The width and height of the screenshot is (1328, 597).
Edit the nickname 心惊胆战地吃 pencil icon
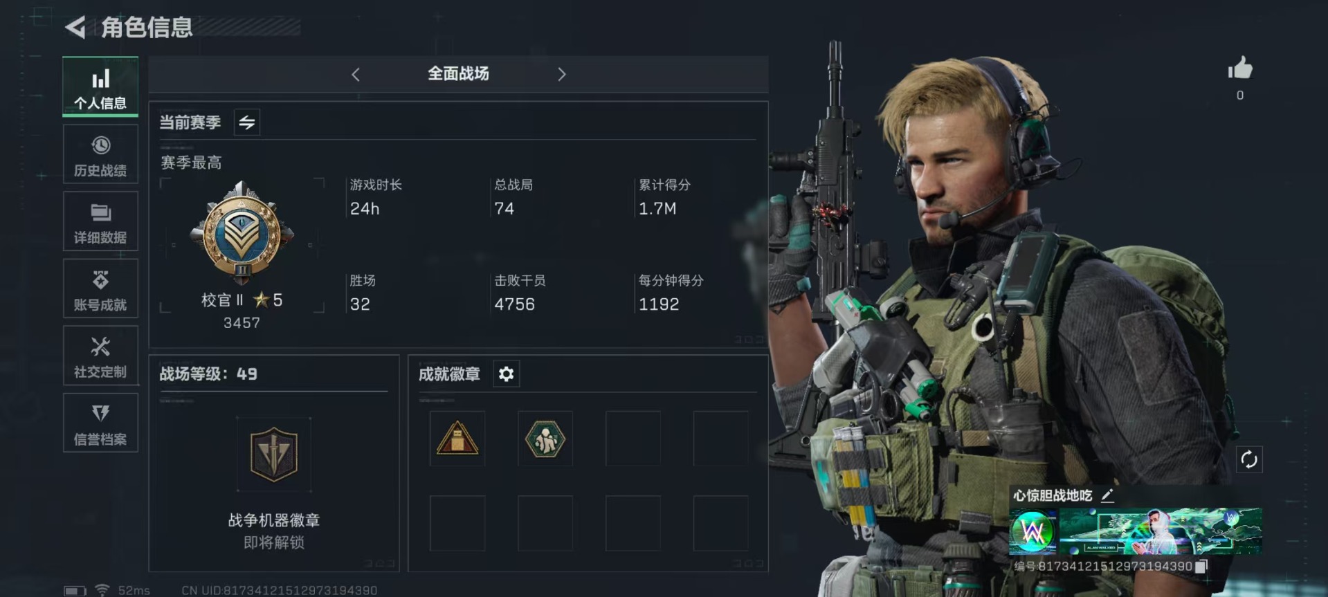tap(1107, 495)
